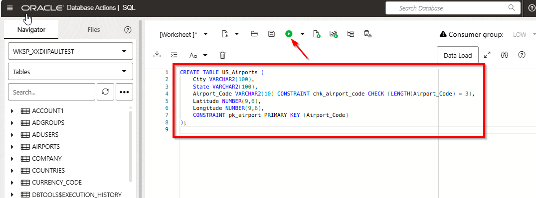
Task: Clear the editor with trash icon
Action: pos(222,55)
